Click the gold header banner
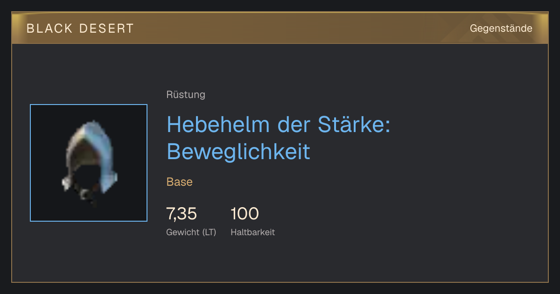 [280, 28]
